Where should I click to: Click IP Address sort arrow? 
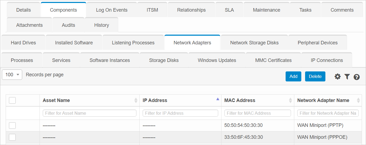point(218,99)
